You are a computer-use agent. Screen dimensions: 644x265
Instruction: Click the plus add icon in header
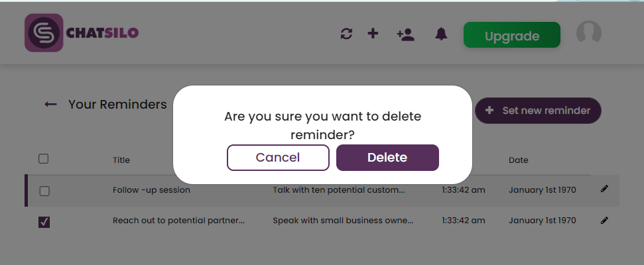(x=373, y=33)
